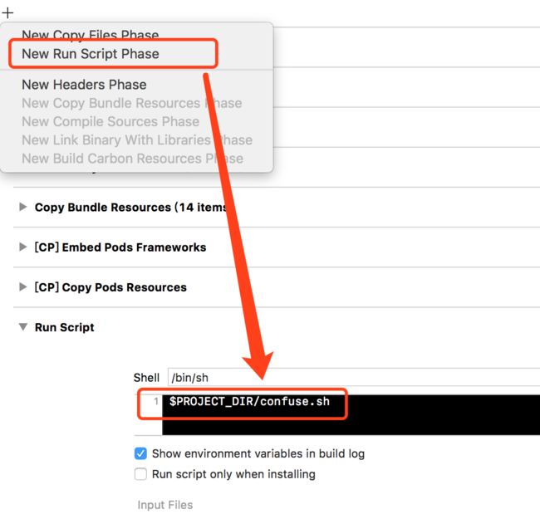The width and height of the screenshot is (540, 514).
Task: Collapse the Run Script section triangle
Action: pos(23,326)
